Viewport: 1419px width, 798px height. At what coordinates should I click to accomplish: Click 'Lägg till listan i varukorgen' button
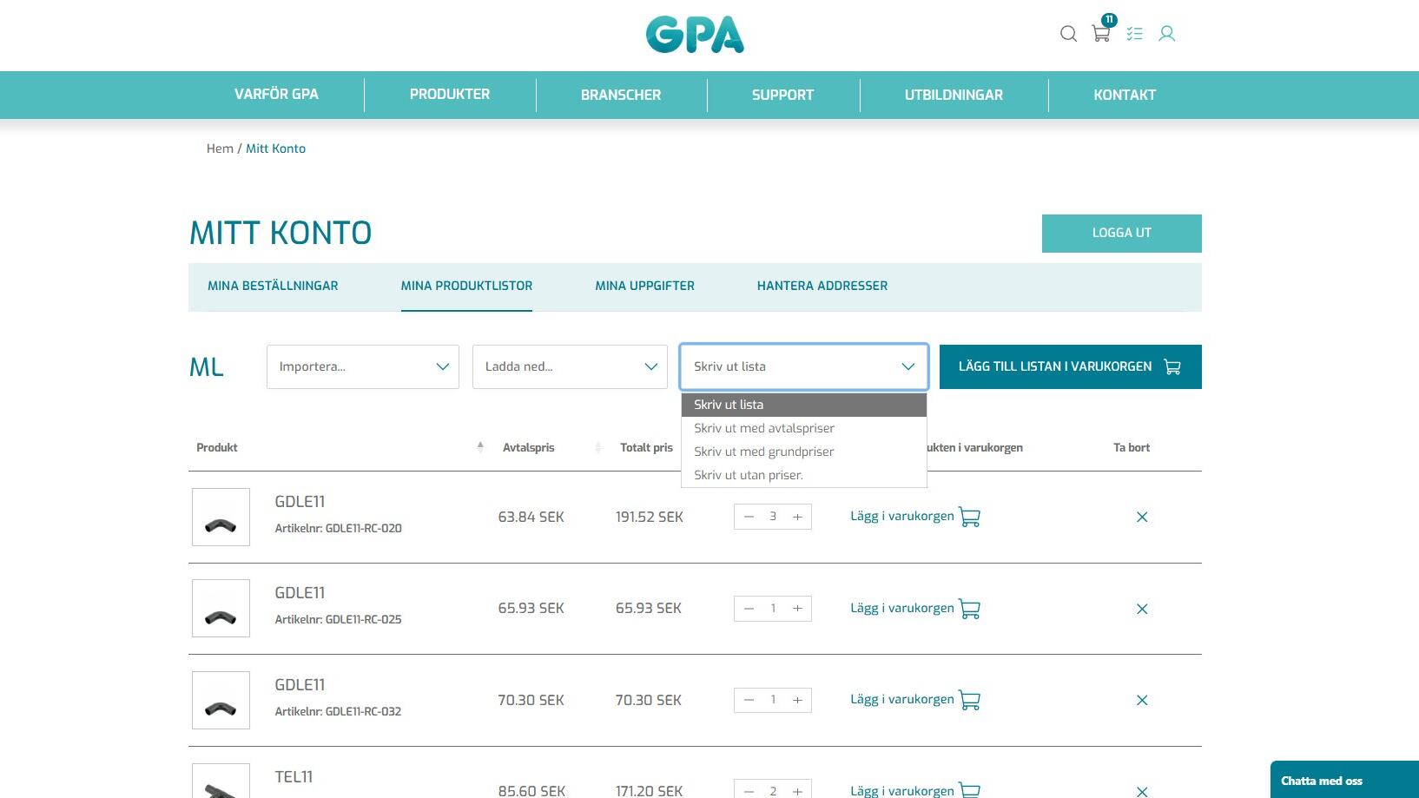click(1070, 366)
